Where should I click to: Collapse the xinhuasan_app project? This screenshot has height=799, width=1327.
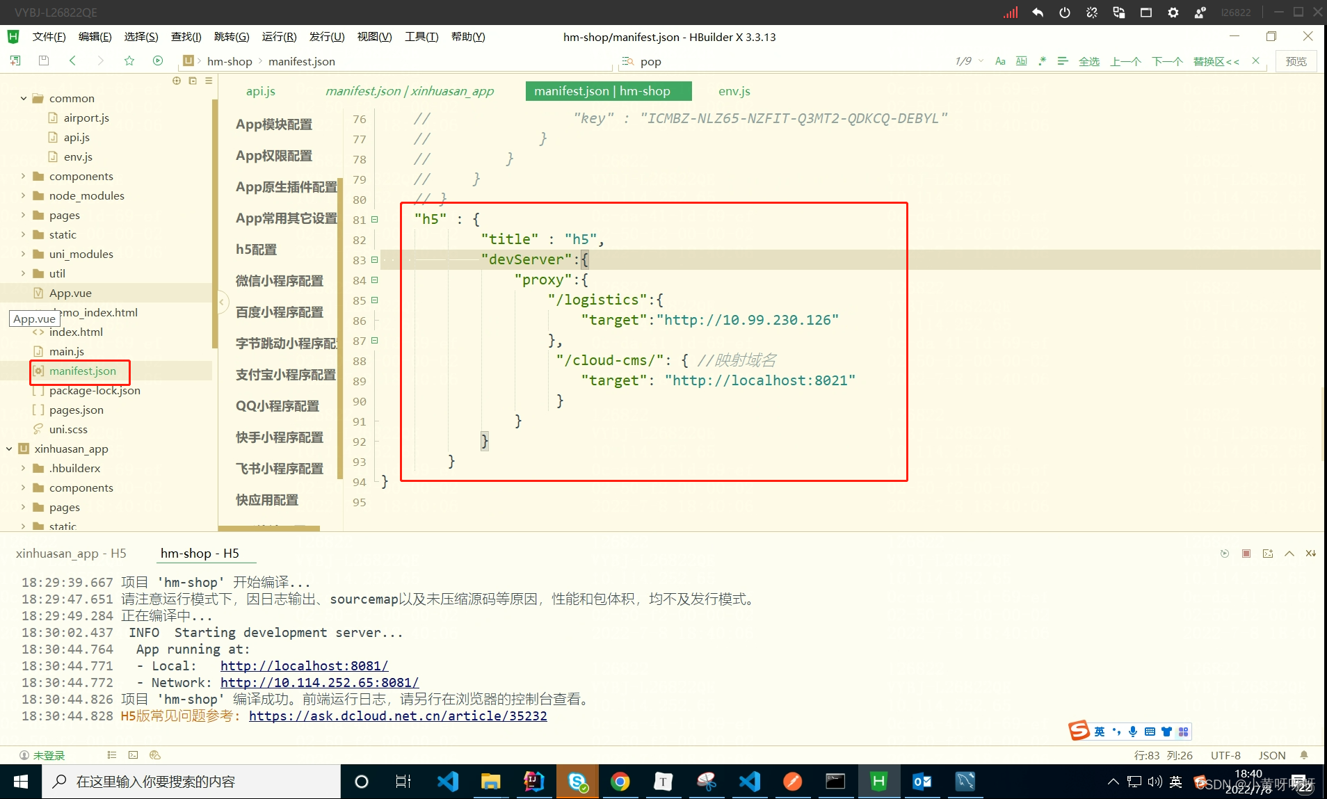[9, 449]
